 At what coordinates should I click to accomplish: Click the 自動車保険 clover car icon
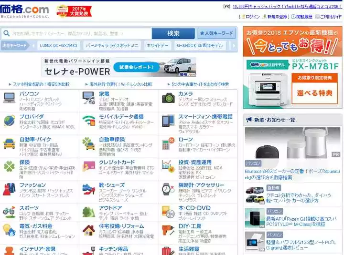(x=89, y=143)
